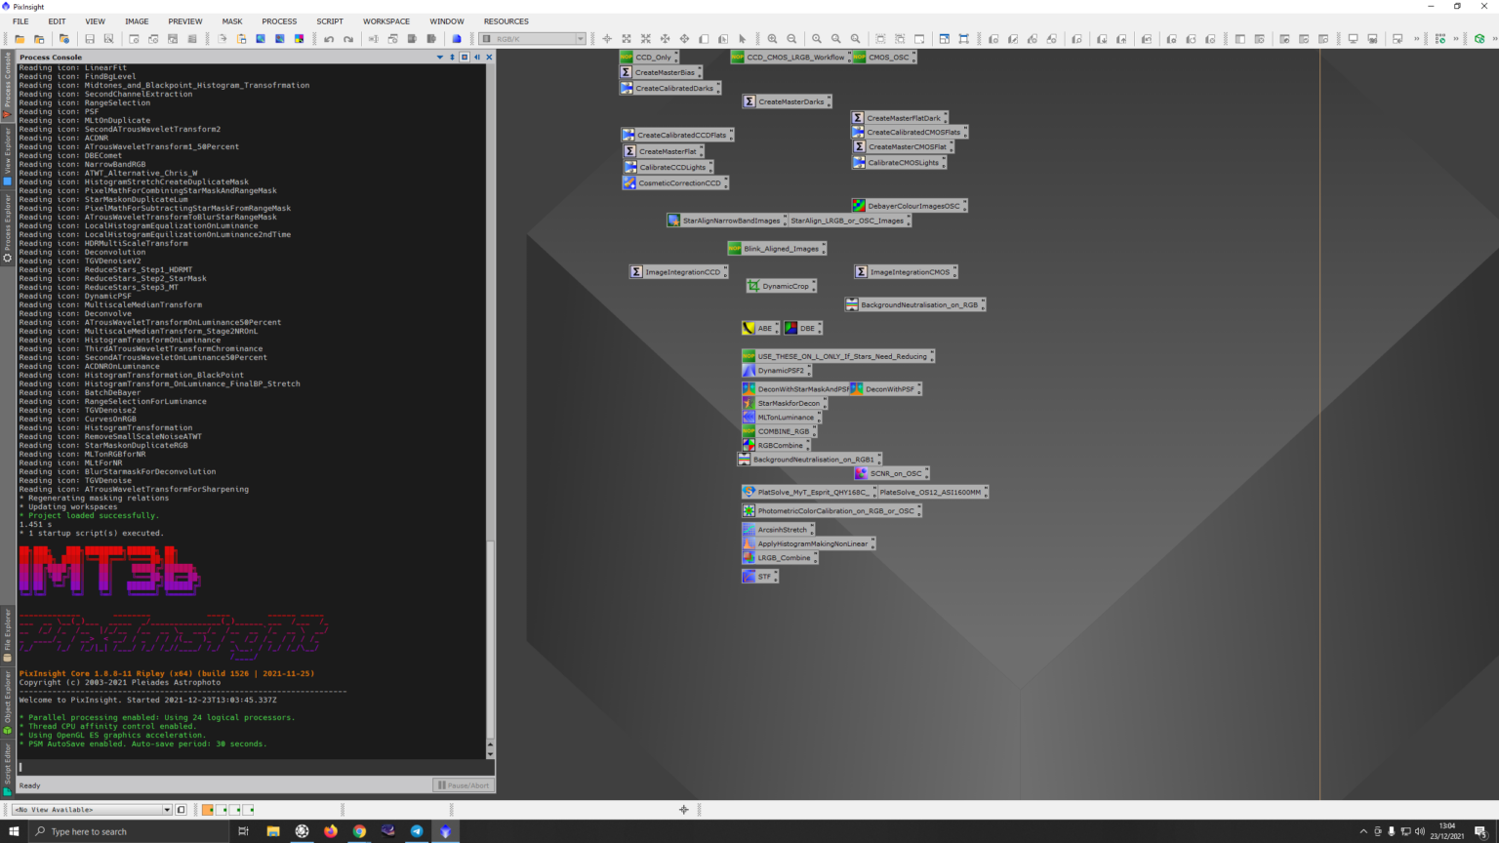Open the PROCESS menu
1499x843 pixels.
point(279,21)
